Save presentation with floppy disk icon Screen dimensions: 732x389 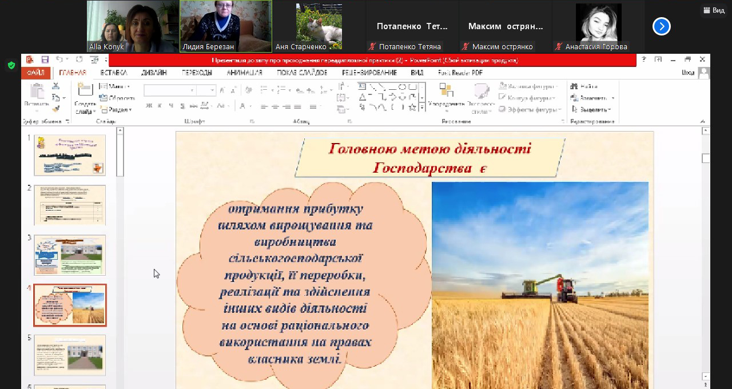point(45,59)
